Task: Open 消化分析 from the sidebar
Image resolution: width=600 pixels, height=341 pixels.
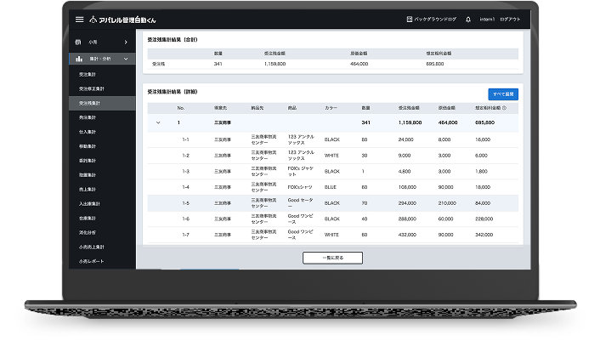Action: [x=88, y=231]
